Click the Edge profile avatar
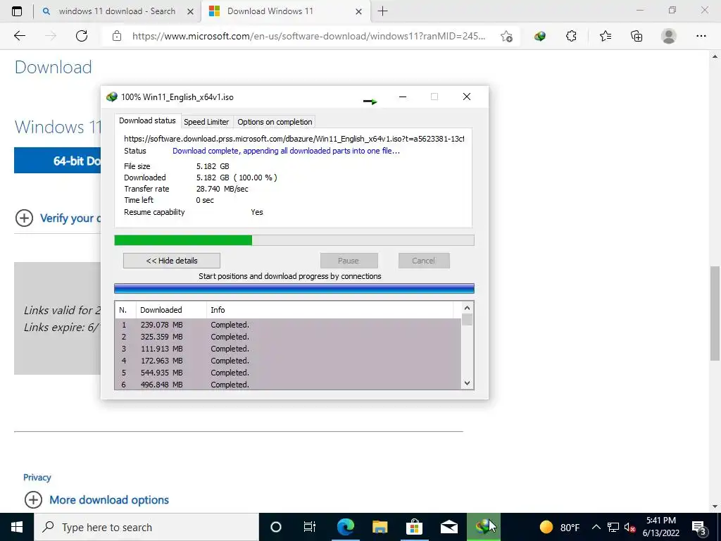 point(669,36)
